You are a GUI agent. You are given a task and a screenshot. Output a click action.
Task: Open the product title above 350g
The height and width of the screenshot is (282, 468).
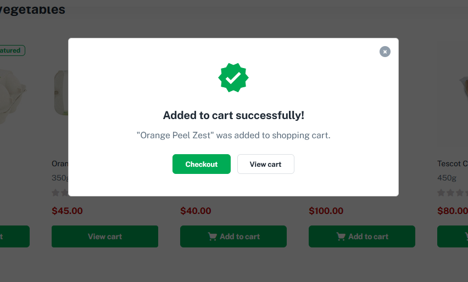(x=59, y=163)
